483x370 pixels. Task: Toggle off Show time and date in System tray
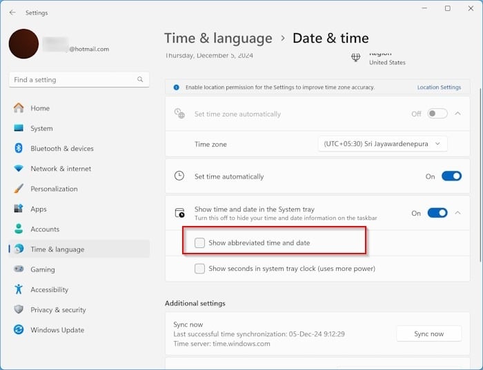click(437, 213)
